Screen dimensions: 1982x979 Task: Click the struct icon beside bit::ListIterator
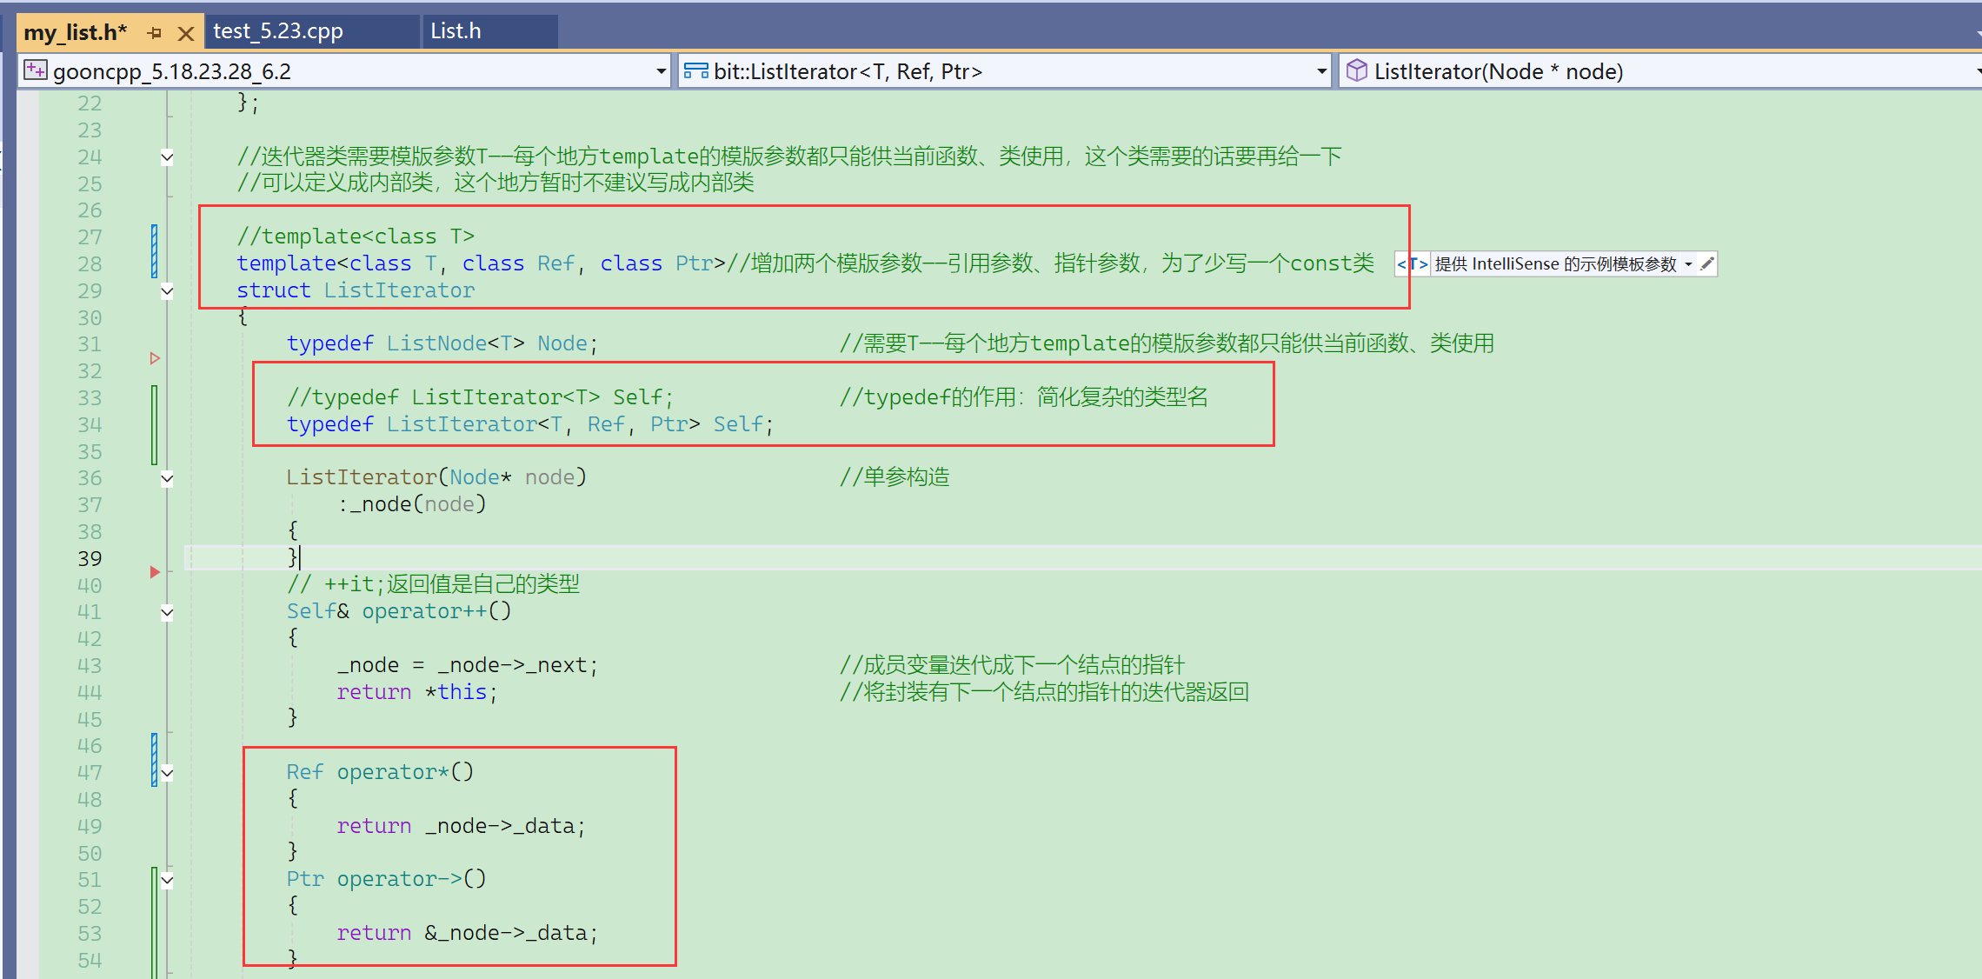(695, 70)
